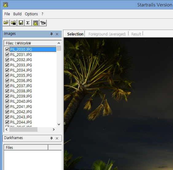Click the horizontal scroll right arrow
Image resolution: width=173 pixels, height=170 pixels.
click(54, 130)
